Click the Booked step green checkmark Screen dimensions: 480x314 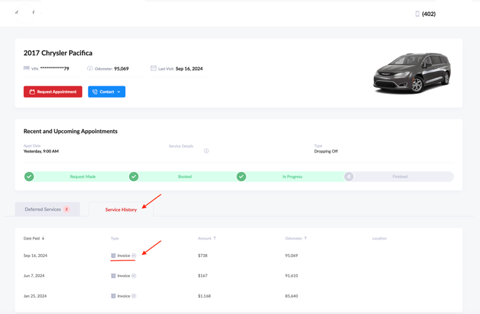coord(133,177)
